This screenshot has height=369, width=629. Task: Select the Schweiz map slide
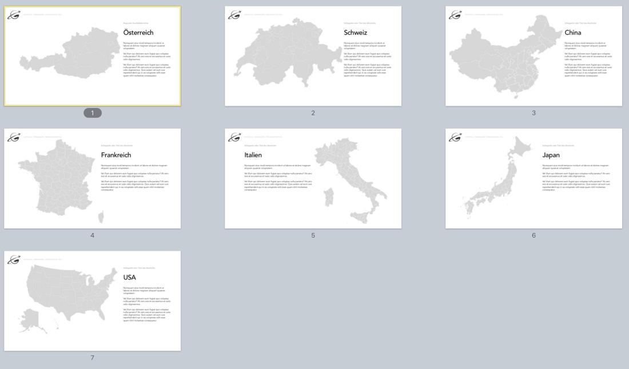click(x=313, y=56)
